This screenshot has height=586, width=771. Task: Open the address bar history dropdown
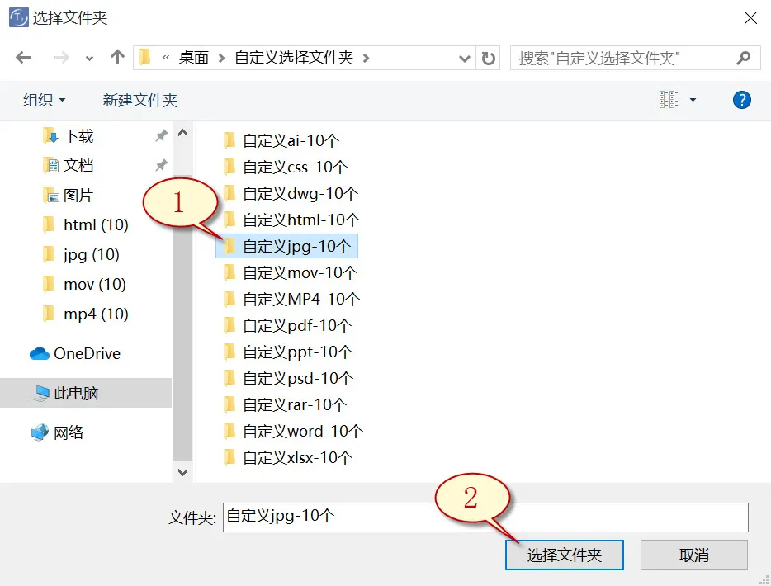465,57
